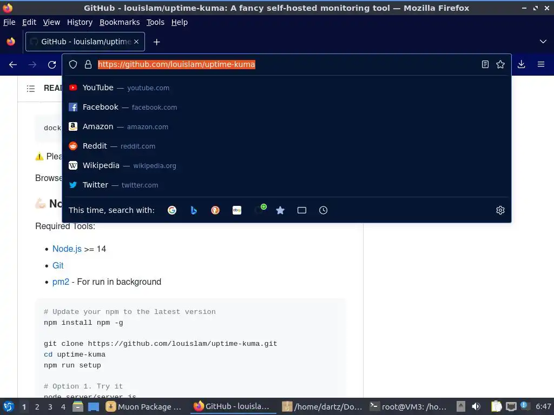Click the URL address bar field
The image size is (554, 415).
pos(287,64)
